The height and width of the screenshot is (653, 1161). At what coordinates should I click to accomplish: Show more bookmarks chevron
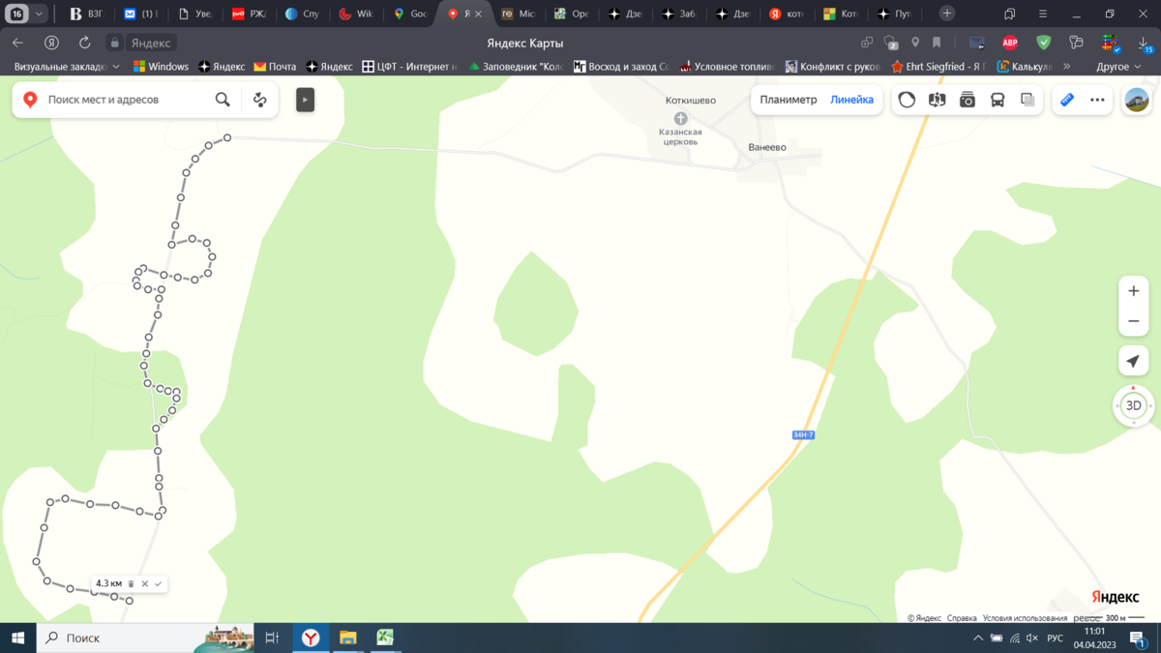point(1066,67)
